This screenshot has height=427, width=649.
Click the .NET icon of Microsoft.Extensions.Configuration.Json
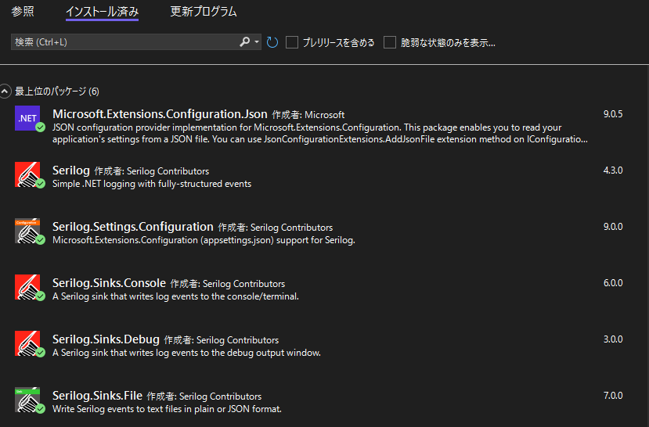pyautogui.click(x=27, y=118)
